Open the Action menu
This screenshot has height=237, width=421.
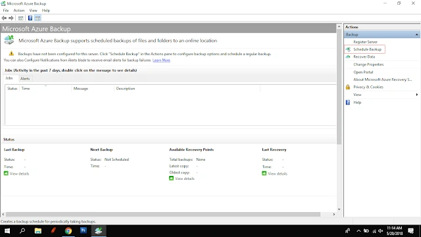pyautogui.click(x=19, y=11)
